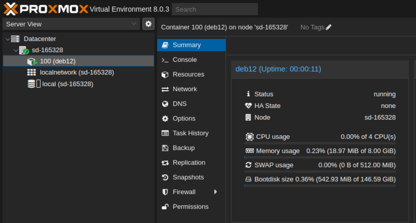The width and height of the screenshot is (416, 223).
Task: Click the Memory usage progress bar
Action: pos(320,158)
